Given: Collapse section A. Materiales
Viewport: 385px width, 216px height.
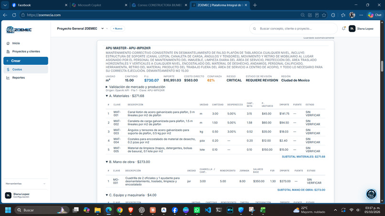Looking at the screenshot, I should pyautogui.click(x=125, y=96).
